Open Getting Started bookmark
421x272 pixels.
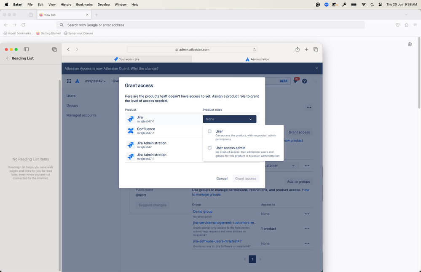point(48,33)
